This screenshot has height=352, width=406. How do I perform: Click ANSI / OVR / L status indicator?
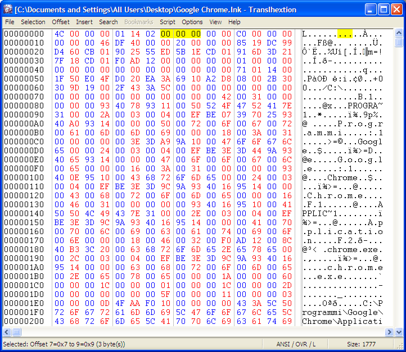point(296,344)
